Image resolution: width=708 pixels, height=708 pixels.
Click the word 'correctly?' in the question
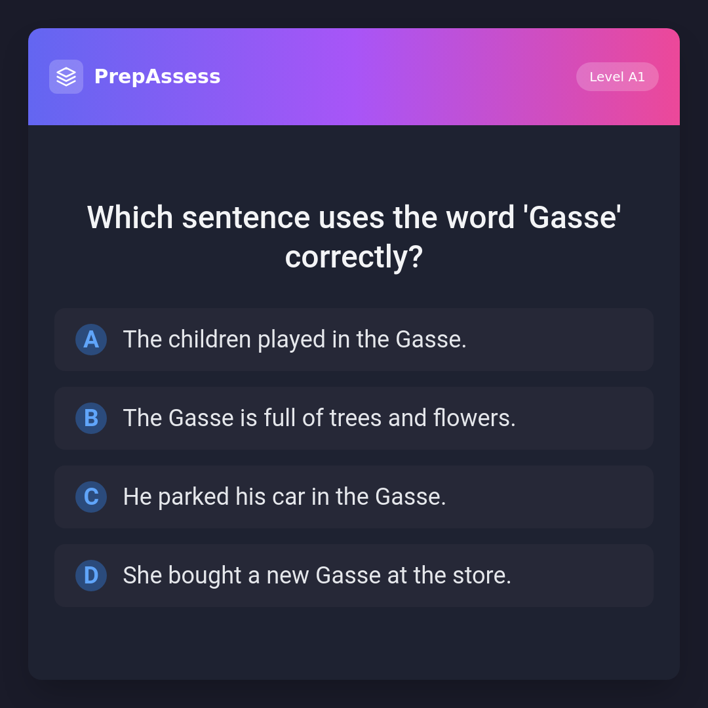tap(354, 257)
